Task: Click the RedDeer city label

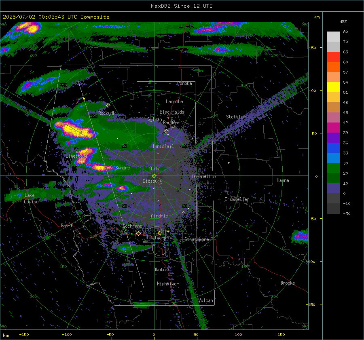Action: point(171,122)
